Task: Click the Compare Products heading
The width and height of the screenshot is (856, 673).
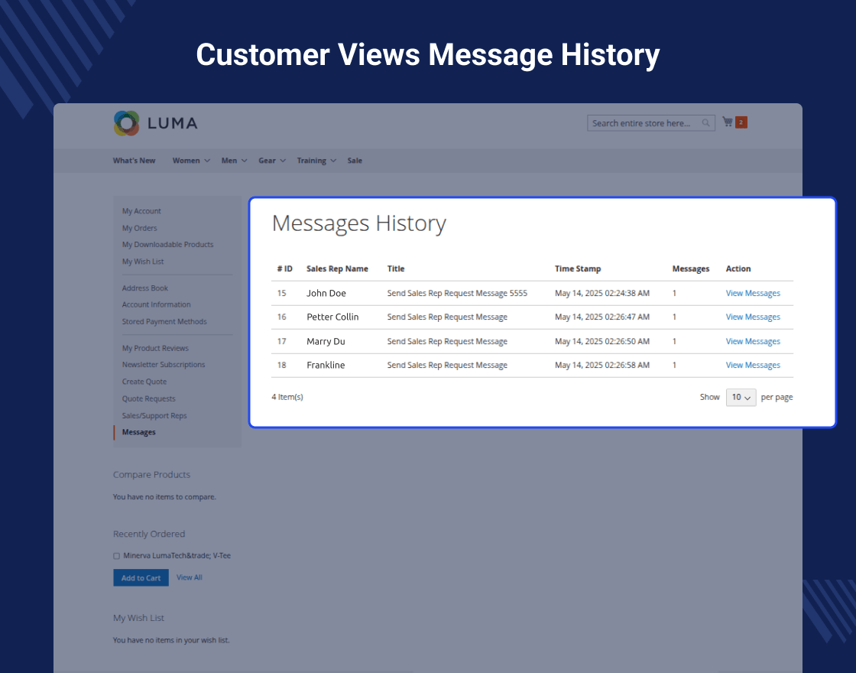Action: (x=152, y=475)
